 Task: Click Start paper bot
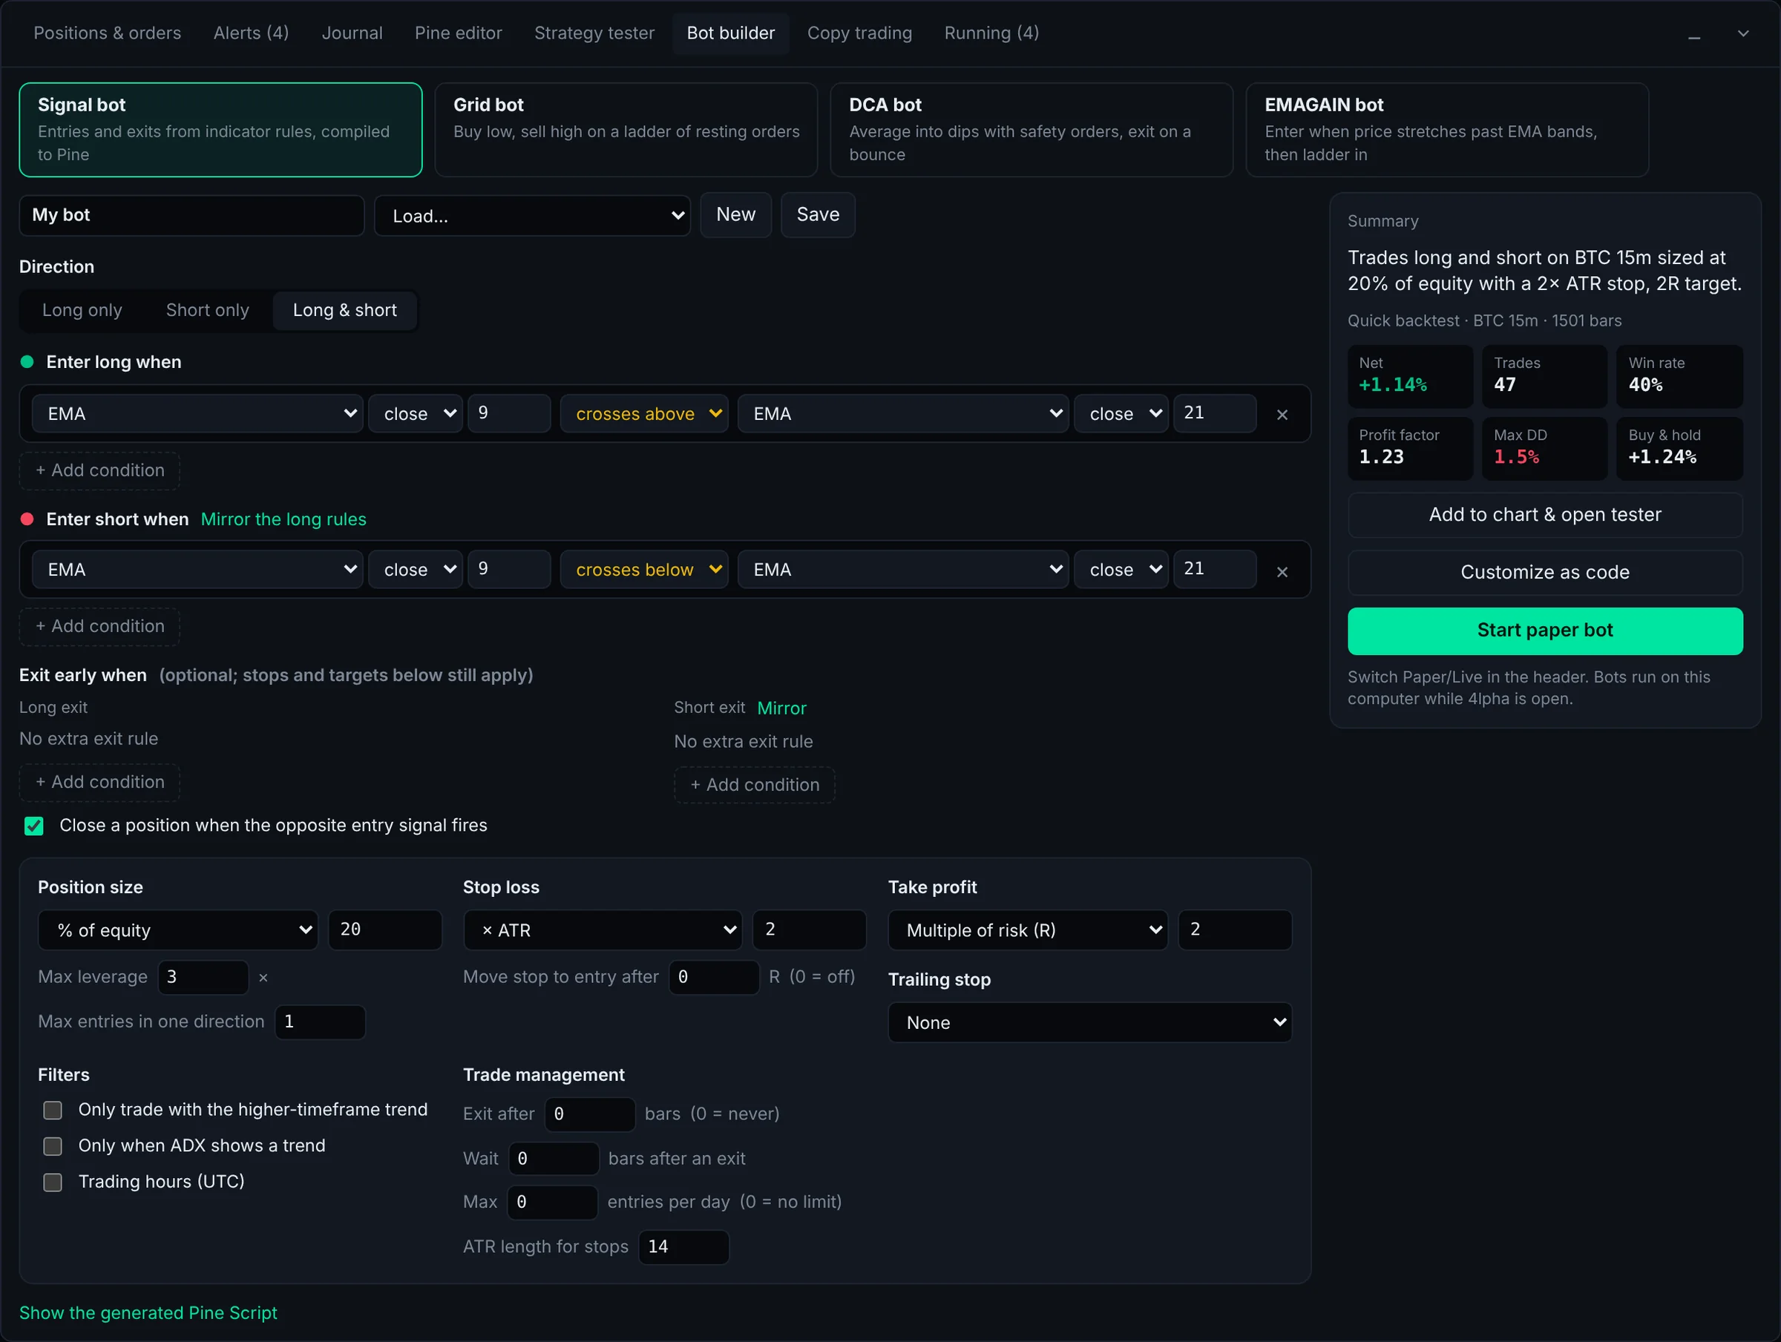pyautogui.click(x=1544, y=631)
